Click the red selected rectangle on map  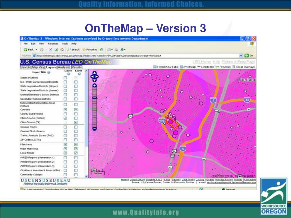tap(172, 123)
